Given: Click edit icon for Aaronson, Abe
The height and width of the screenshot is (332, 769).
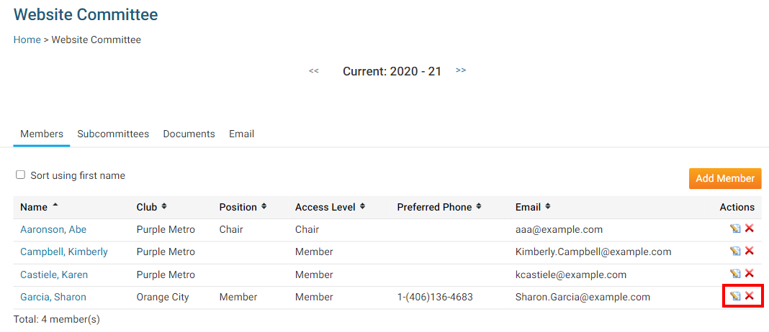Looking at the screenshot, I should pyautogui.click(x=735, y=229).
